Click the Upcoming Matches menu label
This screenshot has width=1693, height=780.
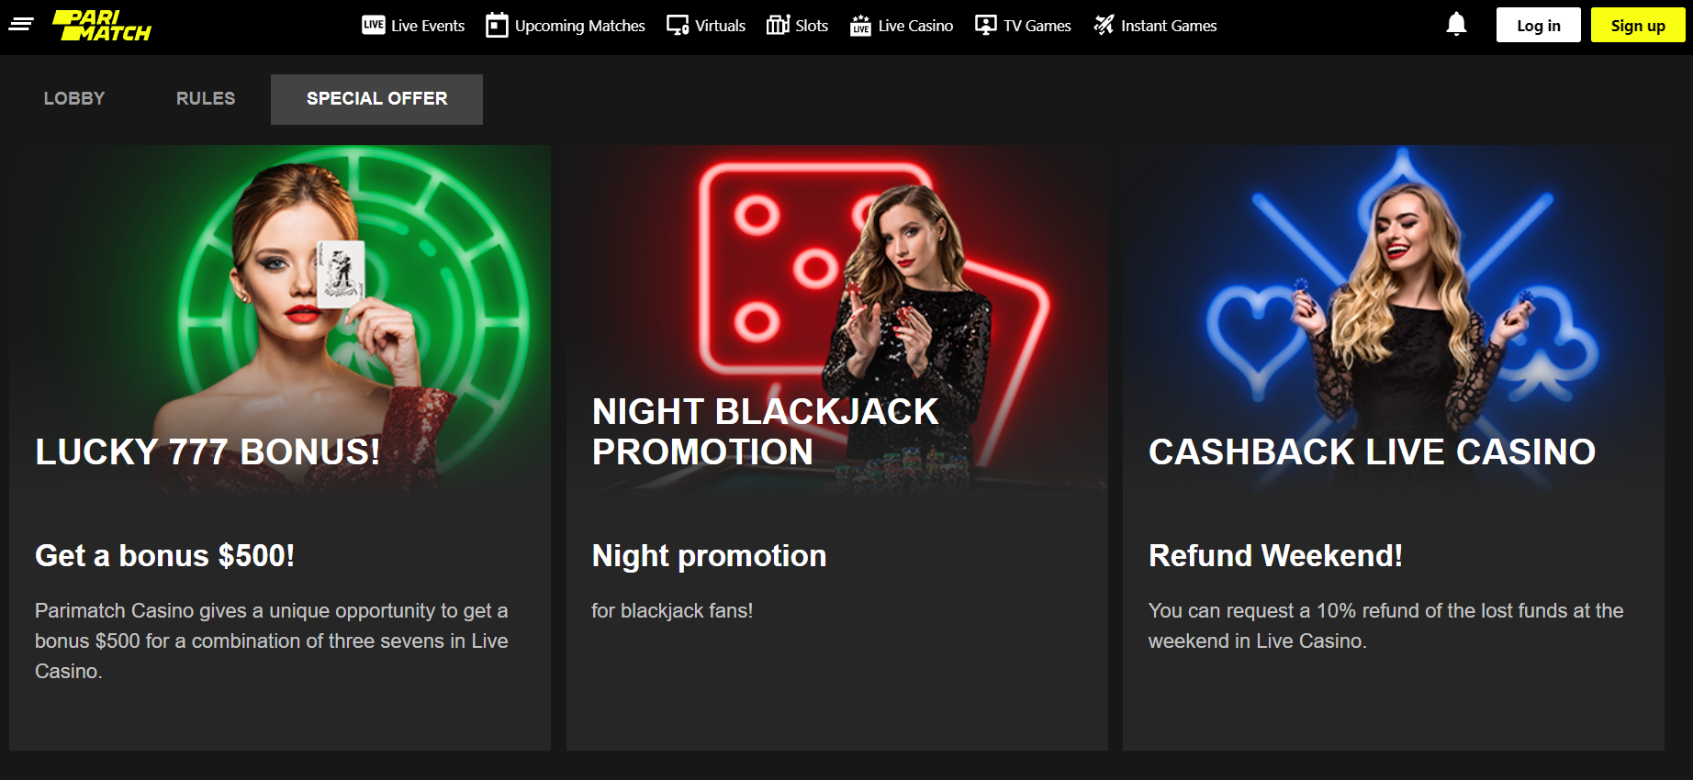pyautogui.click(x=579, y=25)
